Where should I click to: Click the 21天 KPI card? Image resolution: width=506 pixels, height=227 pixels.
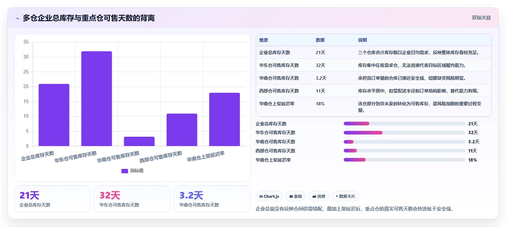click(52, 199)
